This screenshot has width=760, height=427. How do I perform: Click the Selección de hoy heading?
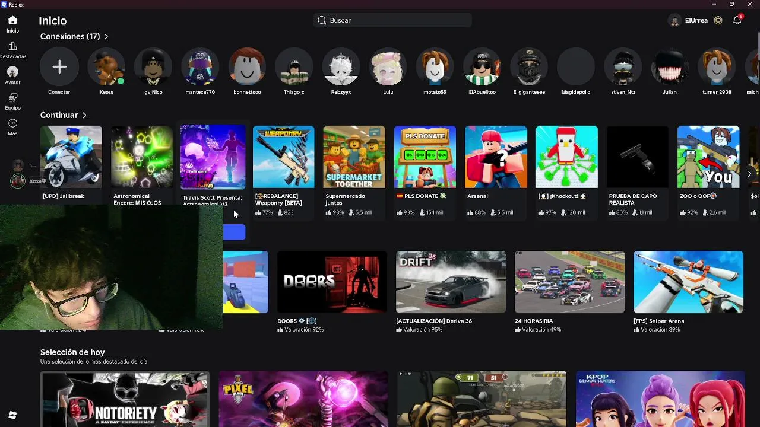pos(72,352)
